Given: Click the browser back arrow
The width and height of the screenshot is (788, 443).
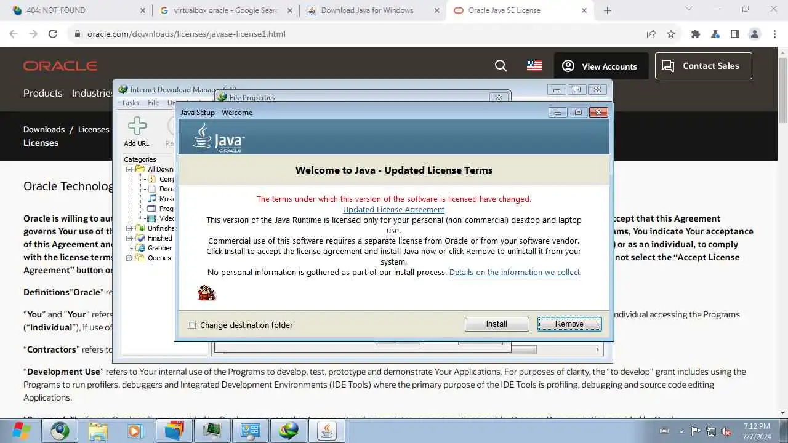Looking at the screenshot, I should click(x=14, y=34).
